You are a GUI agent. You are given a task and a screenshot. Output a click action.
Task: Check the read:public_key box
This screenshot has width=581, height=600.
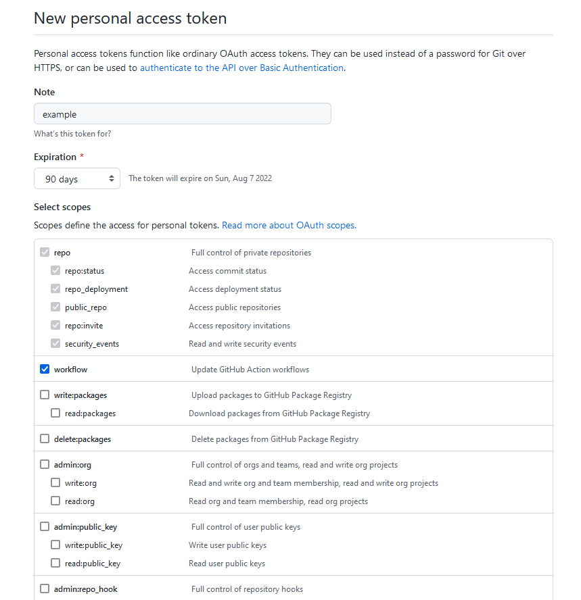(55, 563)
